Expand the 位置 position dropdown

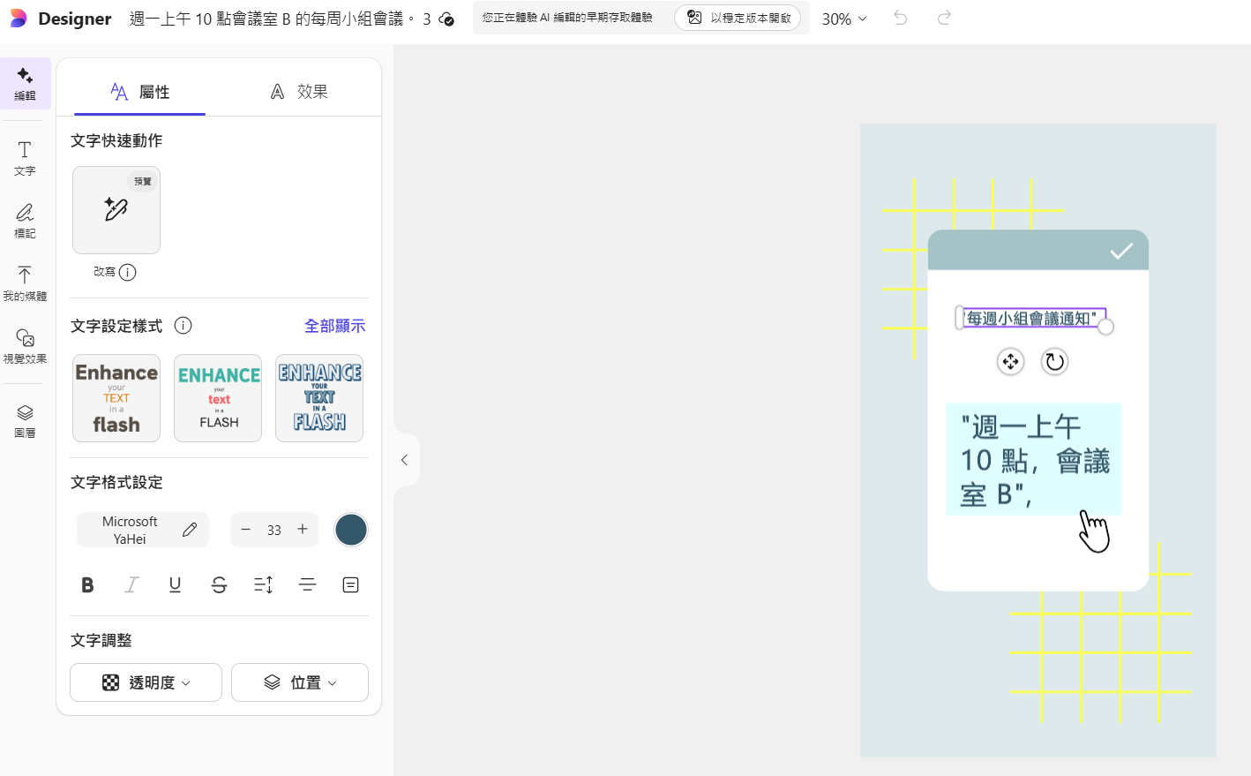click(300, 682)
